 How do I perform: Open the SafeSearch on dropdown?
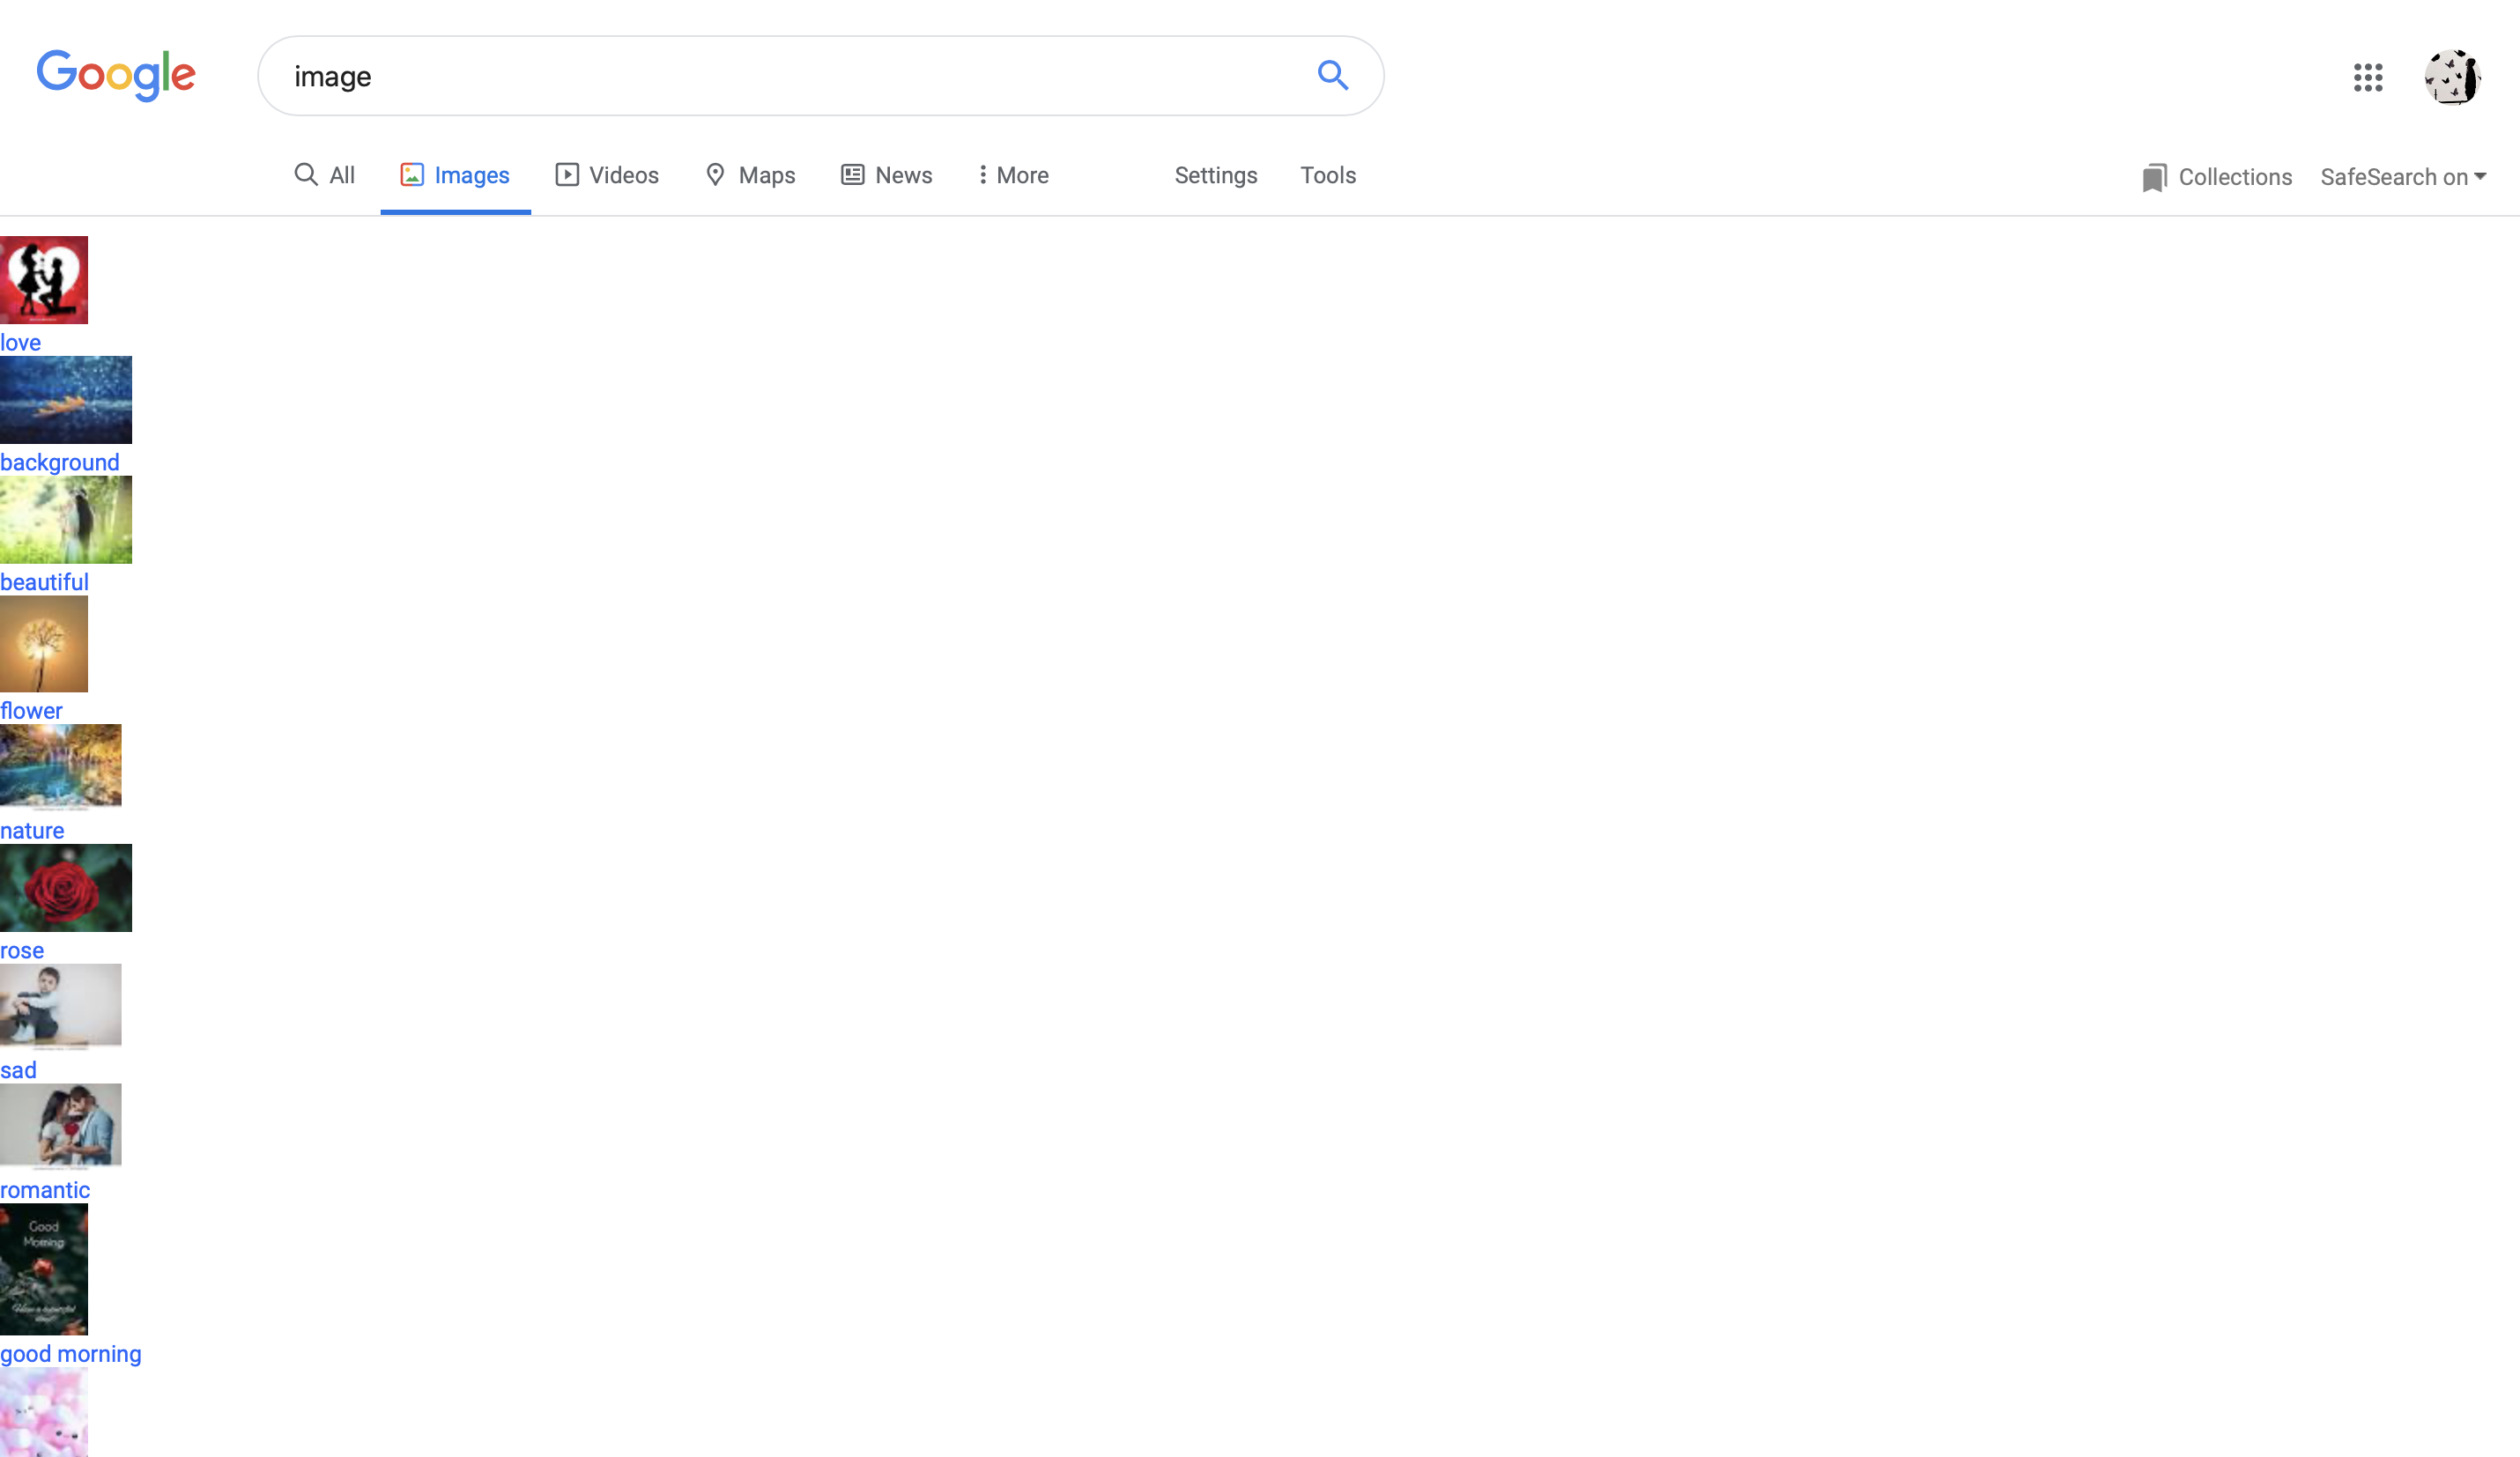[2402, 177]
